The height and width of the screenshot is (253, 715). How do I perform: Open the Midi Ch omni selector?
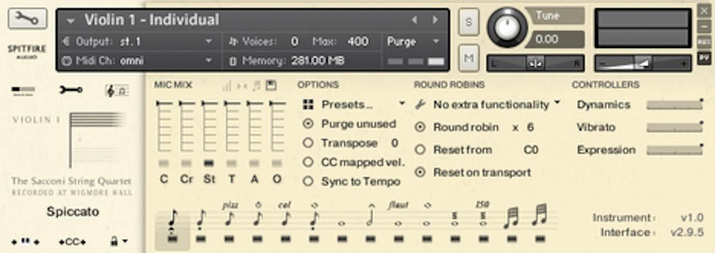point(137,60)
